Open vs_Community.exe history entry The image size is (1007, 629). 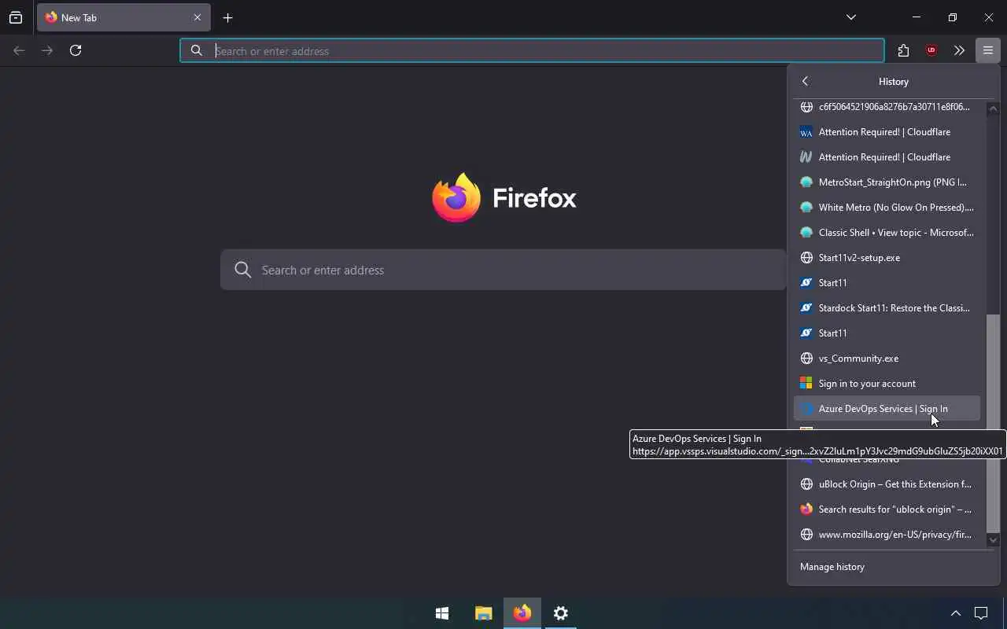(887, 358)
